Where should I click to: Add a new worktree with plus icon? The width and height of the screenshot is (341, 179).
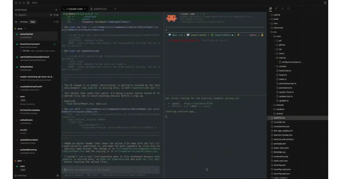tap(56, 10)
